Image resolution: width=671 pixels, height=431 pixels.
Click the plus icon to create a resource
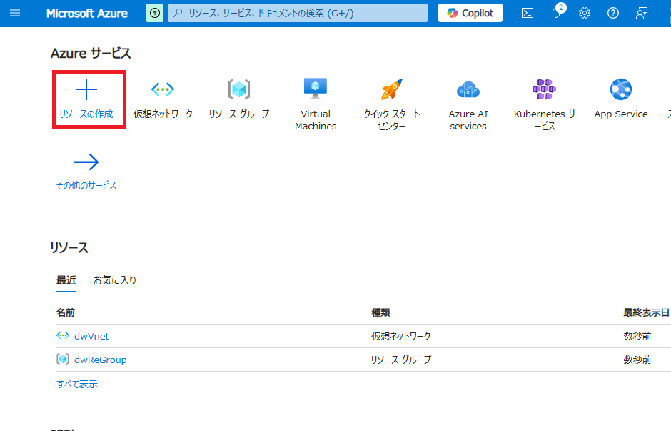pos(86,89)
